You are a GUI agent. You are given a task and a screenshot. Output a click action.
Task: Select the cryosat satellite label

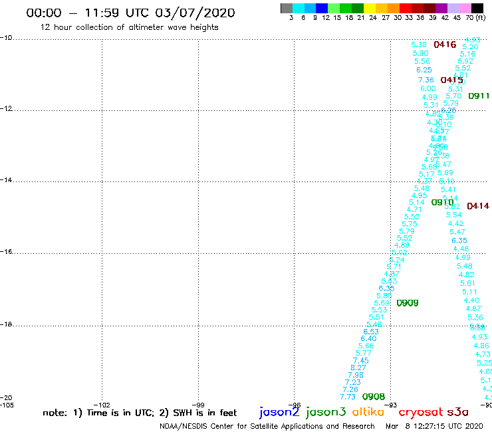421,412
